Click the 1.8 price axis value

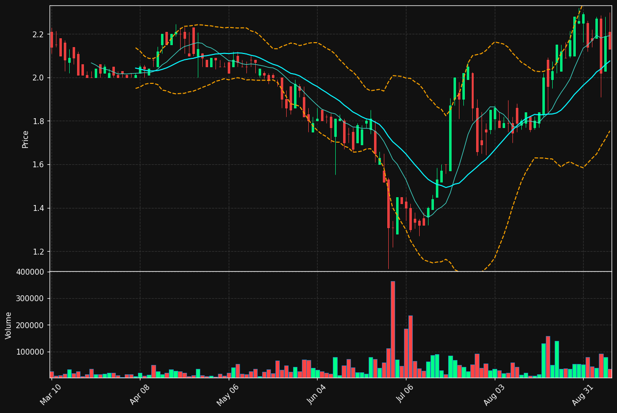(x=39, y=121)
